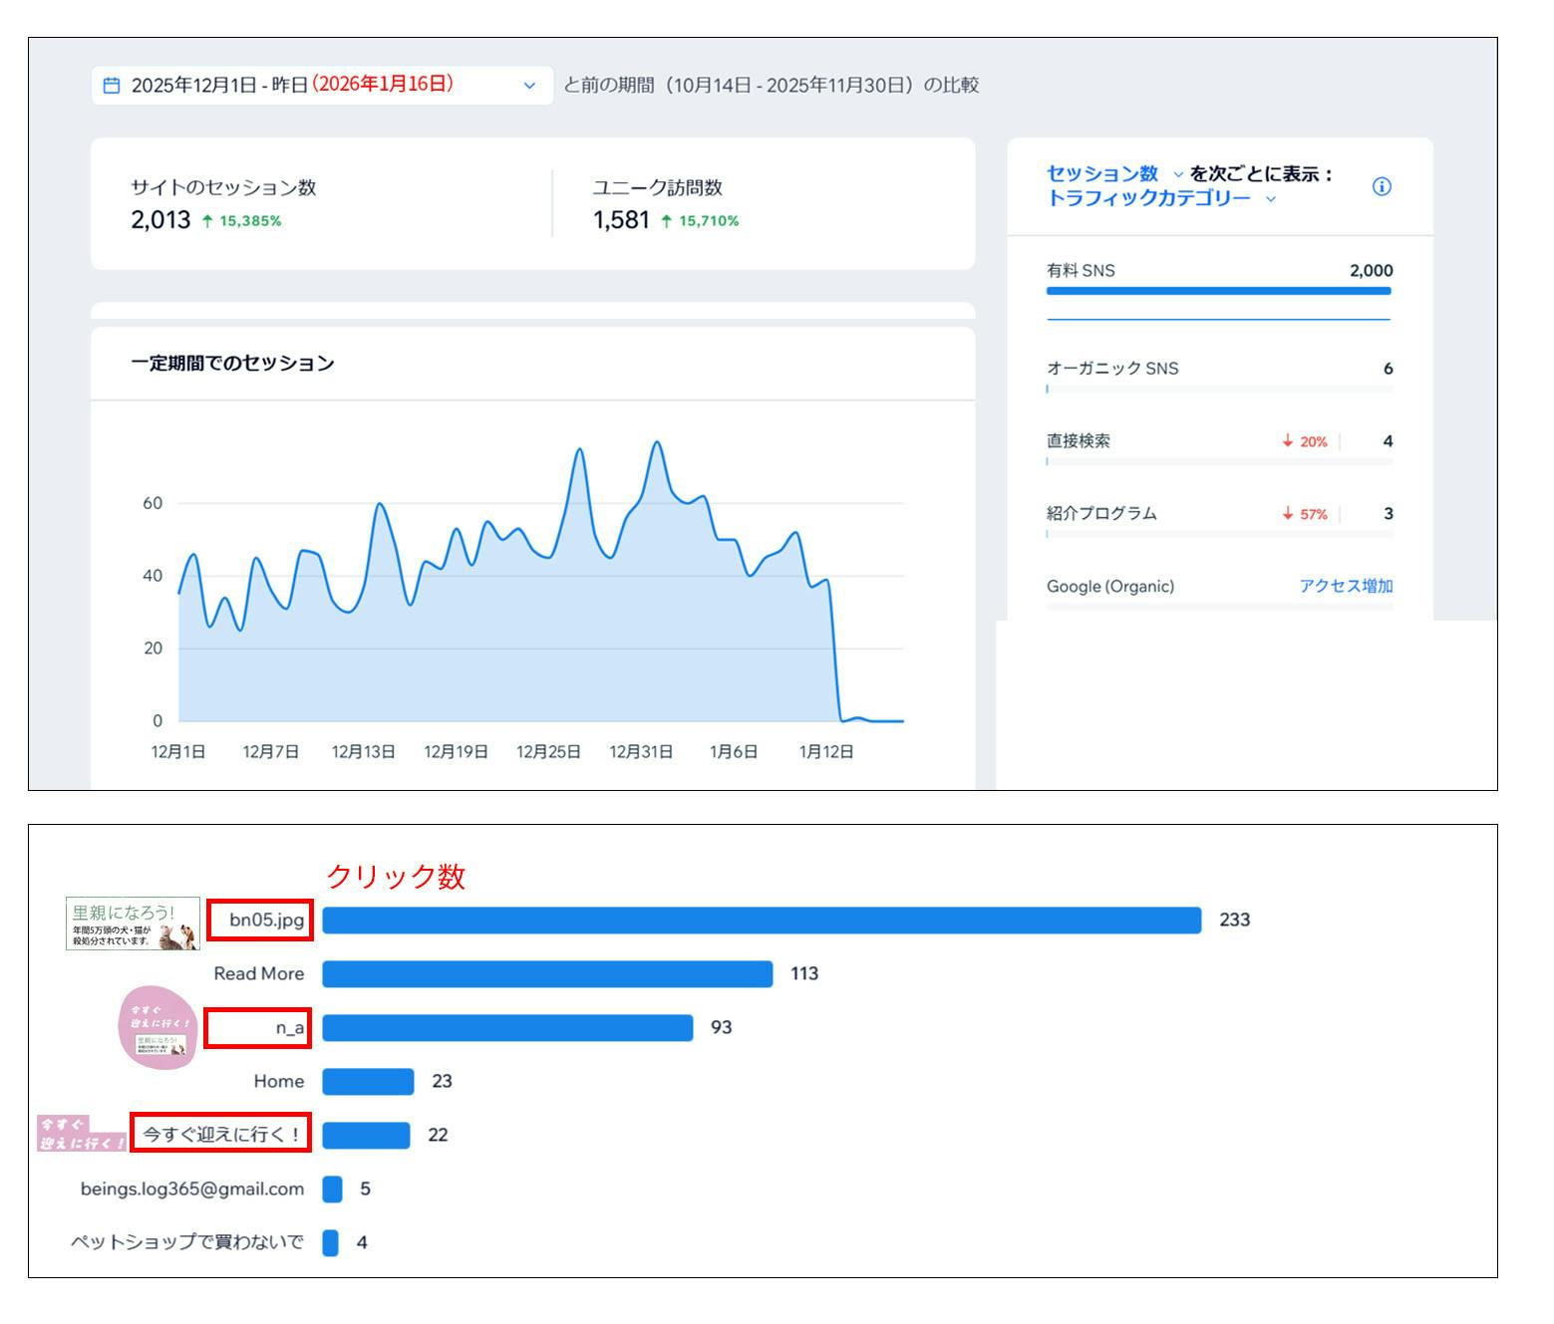The width and height of the screenshot is (1554, 1324).
Task: Click the 今すぐ迎えに行く！ label
Action: tap(220, 1134)
